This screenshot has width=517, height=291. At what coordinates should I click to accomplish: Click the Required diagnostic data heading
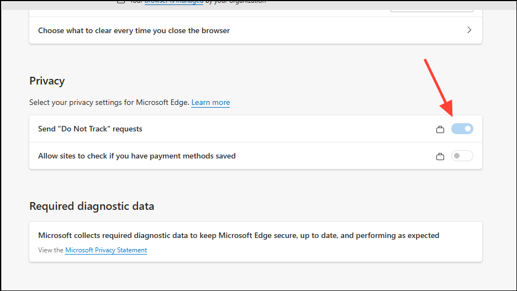92,206
